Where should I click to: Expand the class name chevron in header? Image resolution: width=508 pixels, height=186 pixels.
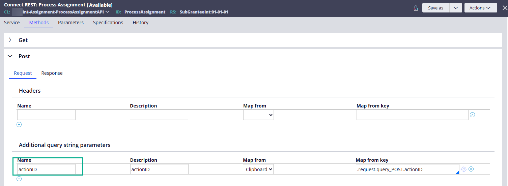108,12
